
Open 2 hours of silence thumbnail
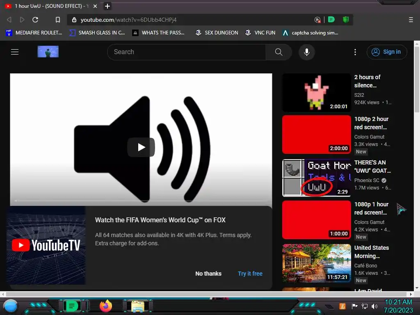click(317, 93)
